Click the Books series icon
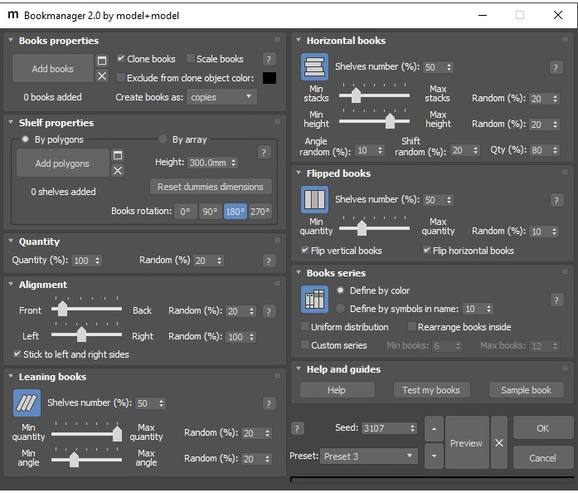 point(315,299)
